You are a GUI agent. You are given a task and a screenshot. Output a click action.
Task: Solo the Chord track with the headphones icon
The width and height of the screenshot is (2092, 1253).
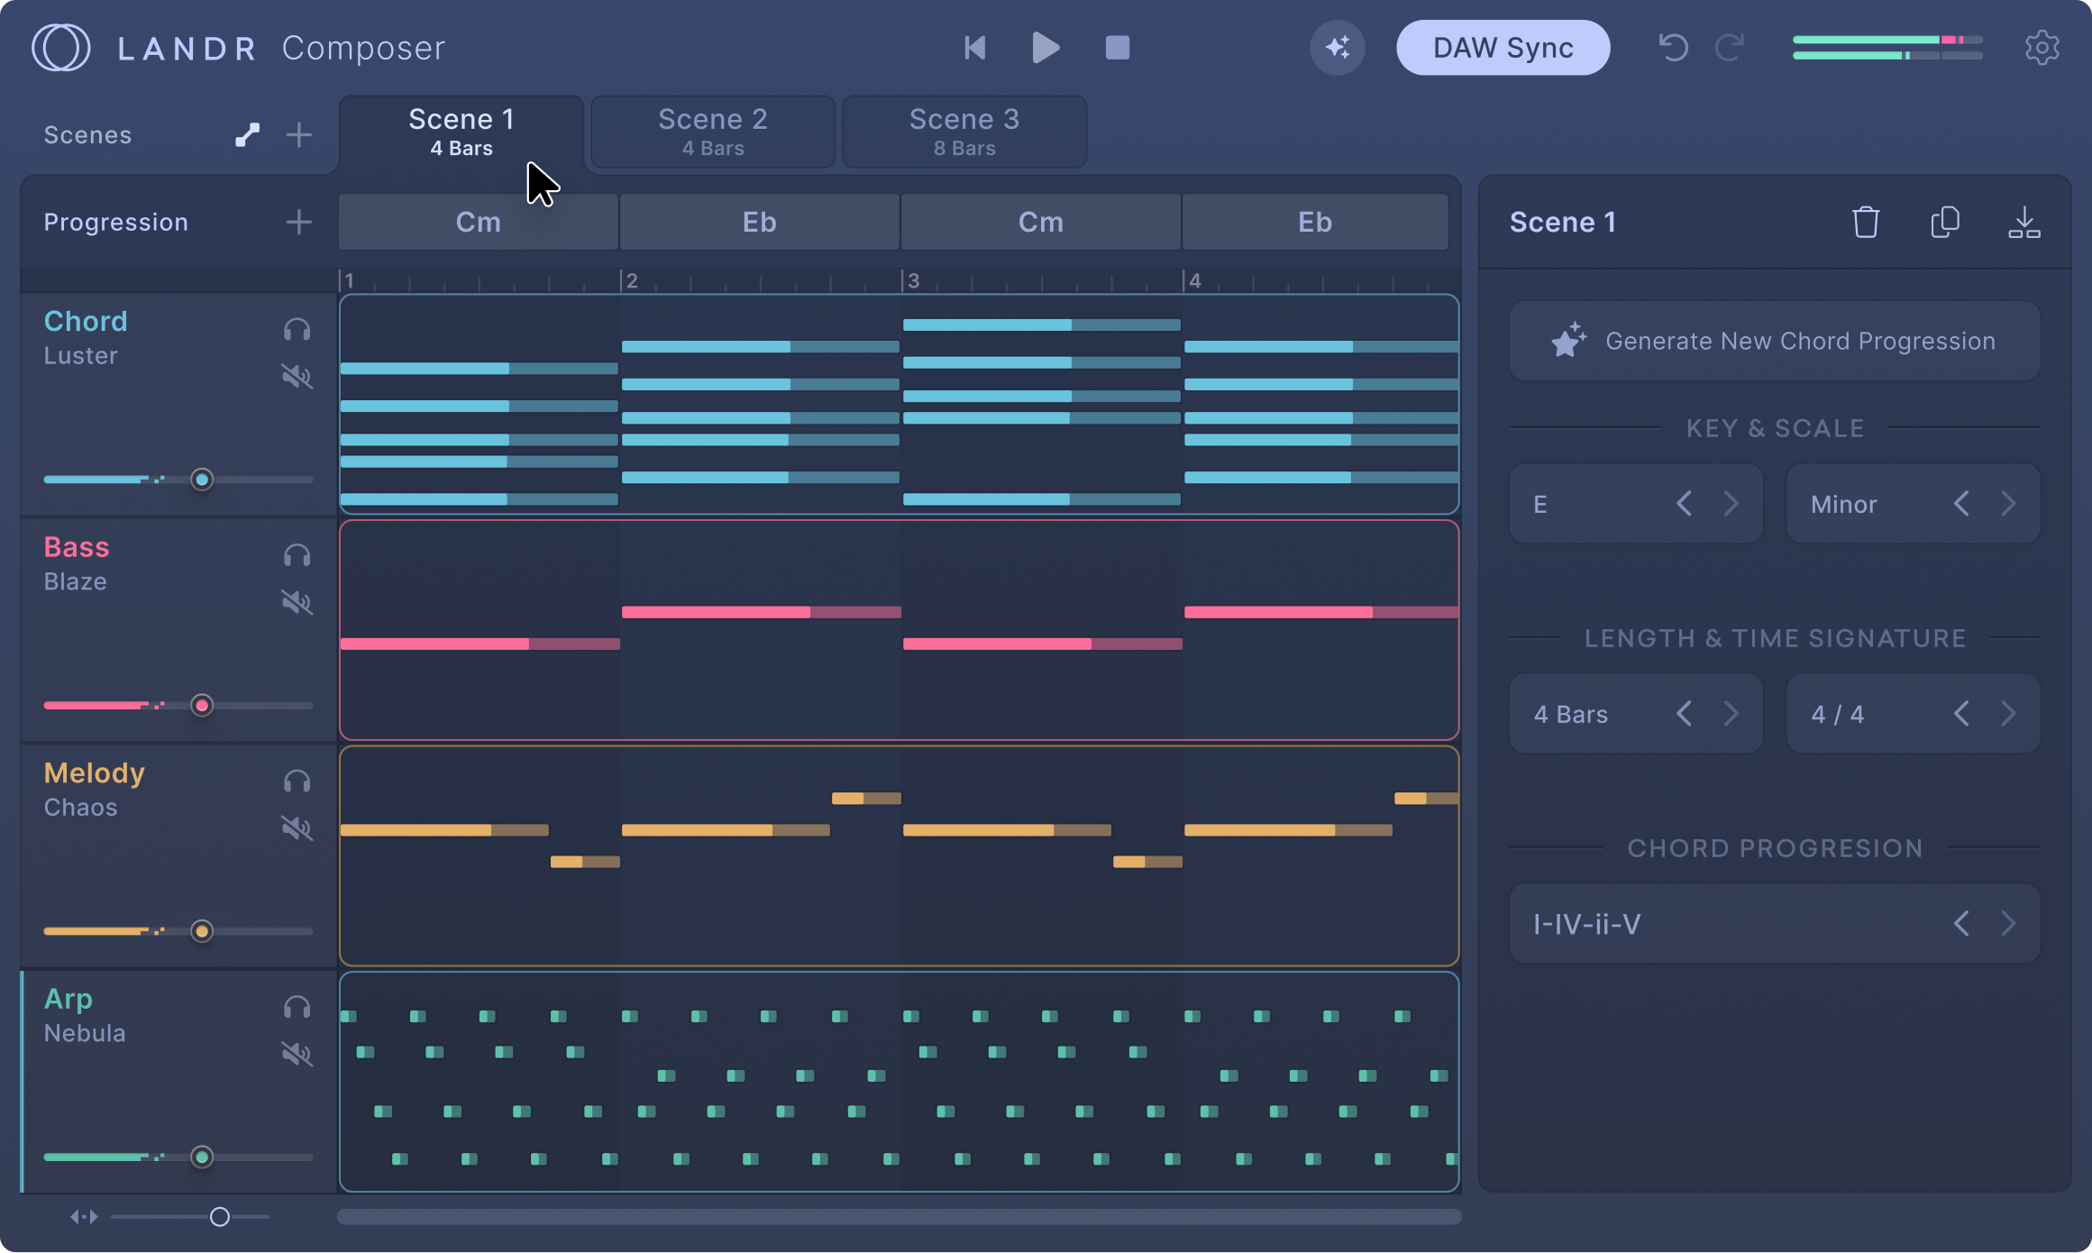(x=296, y=330)
